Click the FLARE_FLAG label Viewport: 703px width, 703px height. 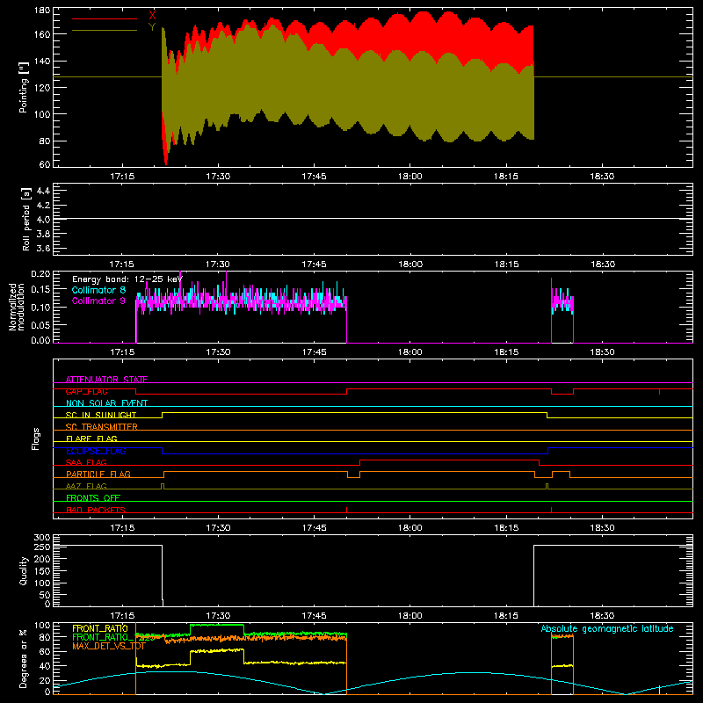click(91, 438)
